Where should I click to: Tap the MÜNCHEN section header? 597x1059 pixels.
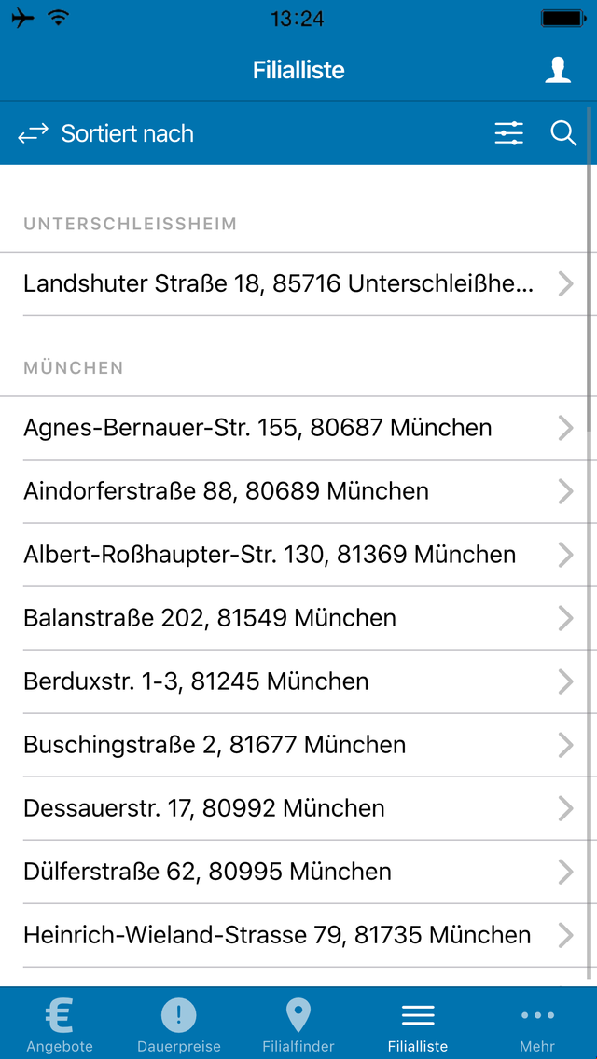click(74, 367)
